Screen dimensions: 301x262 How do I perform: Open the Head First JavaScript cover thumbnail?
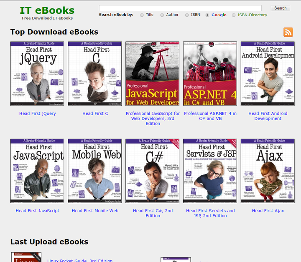tap(37, 171)
